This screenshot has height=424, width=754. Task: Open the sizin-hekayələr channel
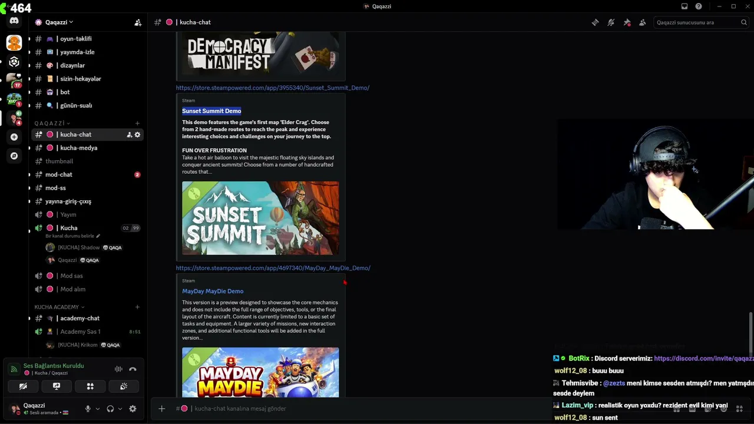[x=87, y=79]
